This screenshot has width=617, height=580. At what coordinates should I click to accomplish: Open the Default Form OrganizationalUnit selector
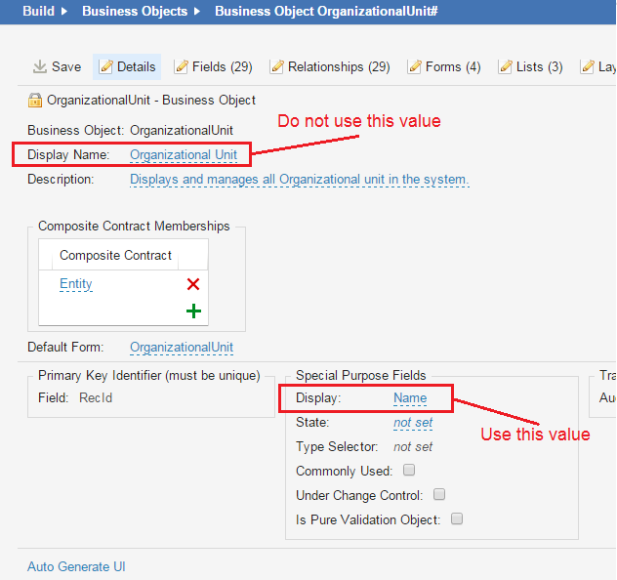(182, 347)
